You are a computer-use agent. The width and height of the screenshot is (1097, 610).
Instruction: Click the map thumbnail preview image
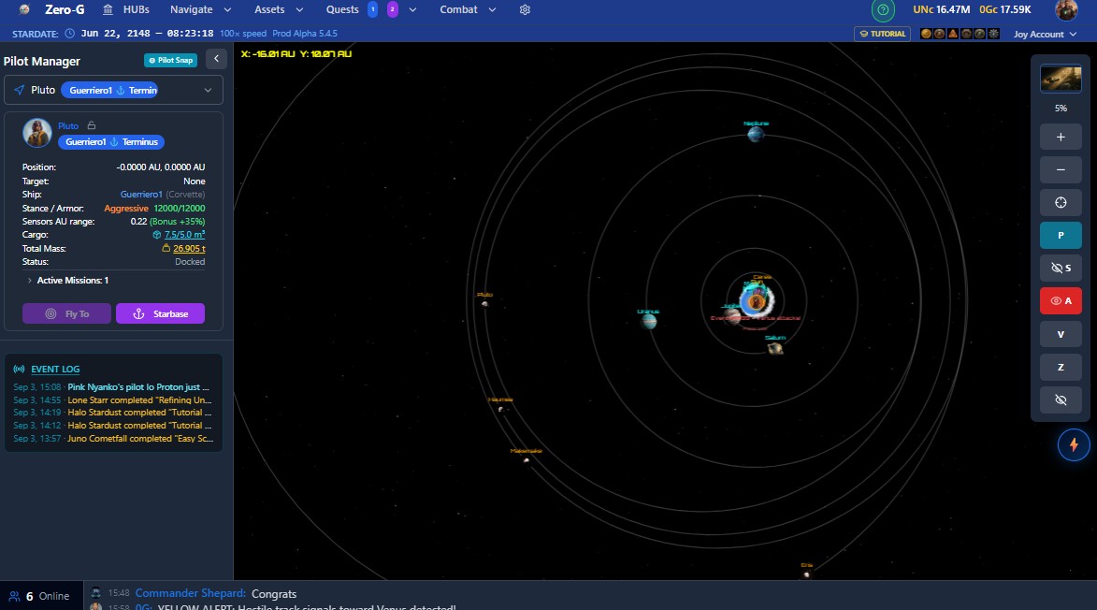point(1061,79)
